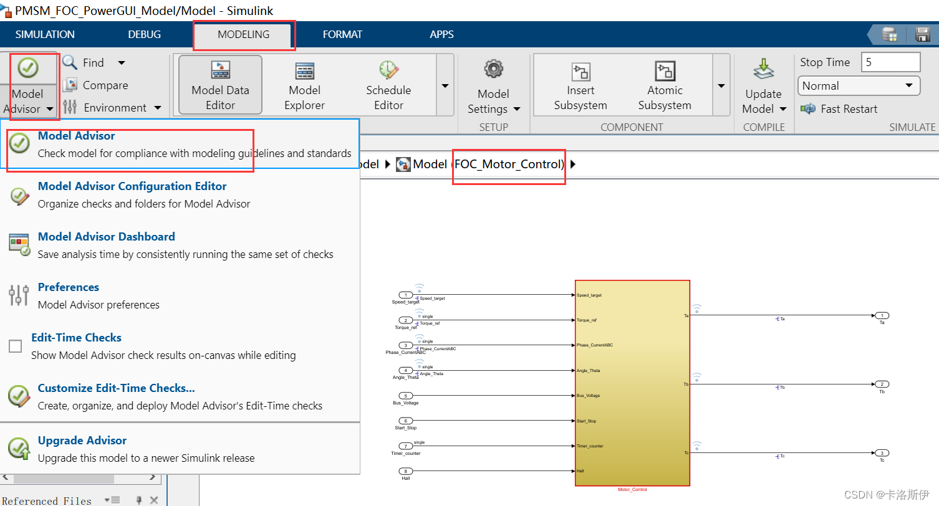
Task: Select Model Advisor Configuration Editor
Action: (132, 186)
